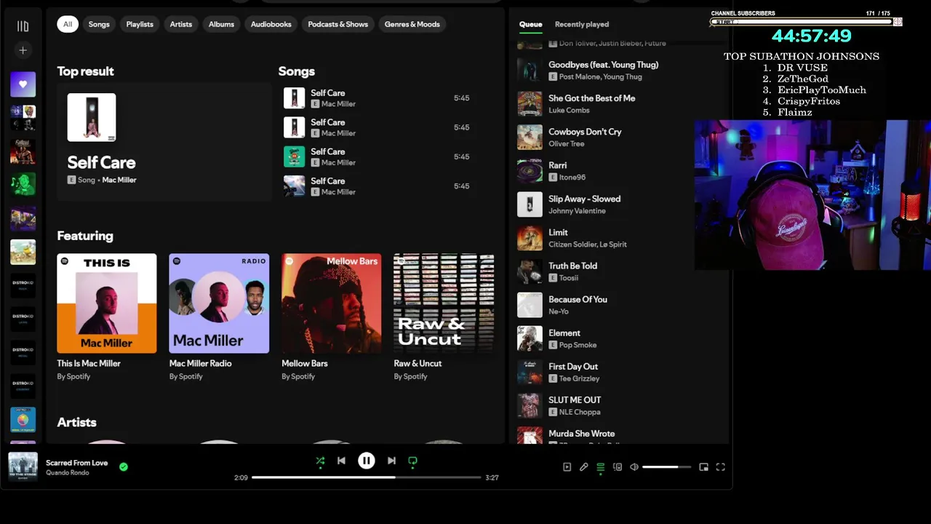Open Luke Combs artist link
The image size is (931, 524).
pos(569,110)
